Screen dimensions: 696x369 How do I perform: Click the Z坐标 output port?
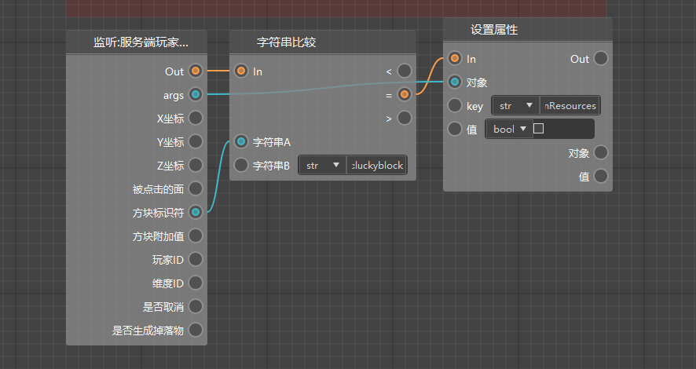point(196,165)
